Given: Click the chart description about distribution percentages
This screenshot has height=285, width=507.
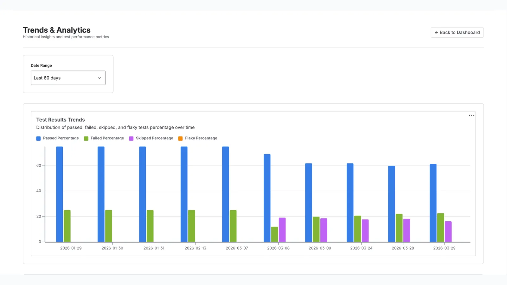Looking at the screenshot, I should [115, 127].
